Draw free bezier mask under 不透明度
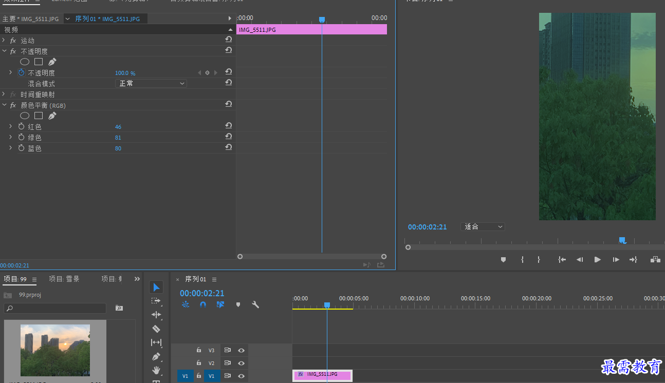 tap(52, 62)
